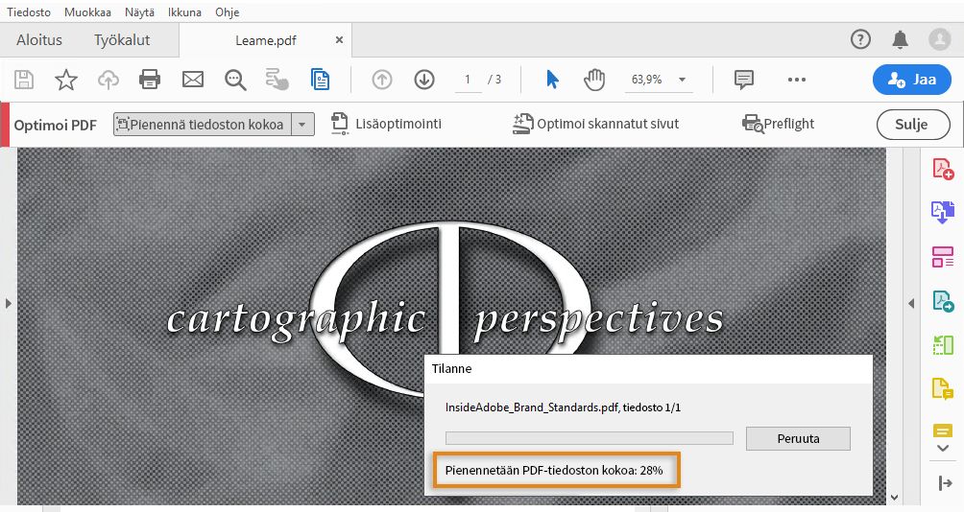964x512 pixels.
Task: Go to the next page arrow
Action: click(x=424, y=80)
